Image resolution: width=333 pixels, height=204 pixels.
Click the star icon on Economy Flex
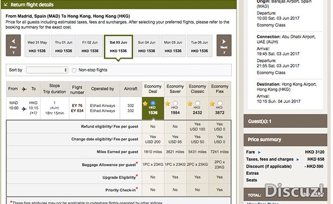pos(212,103)
